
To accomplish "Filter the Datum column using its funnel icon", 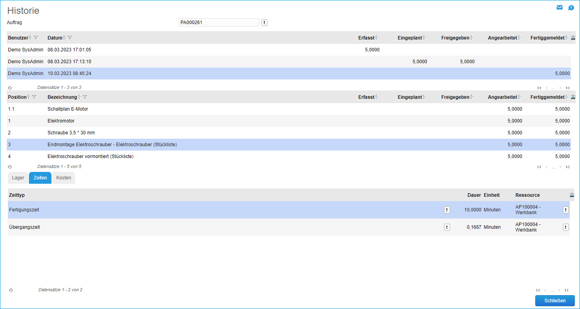I will pos(70,38).
